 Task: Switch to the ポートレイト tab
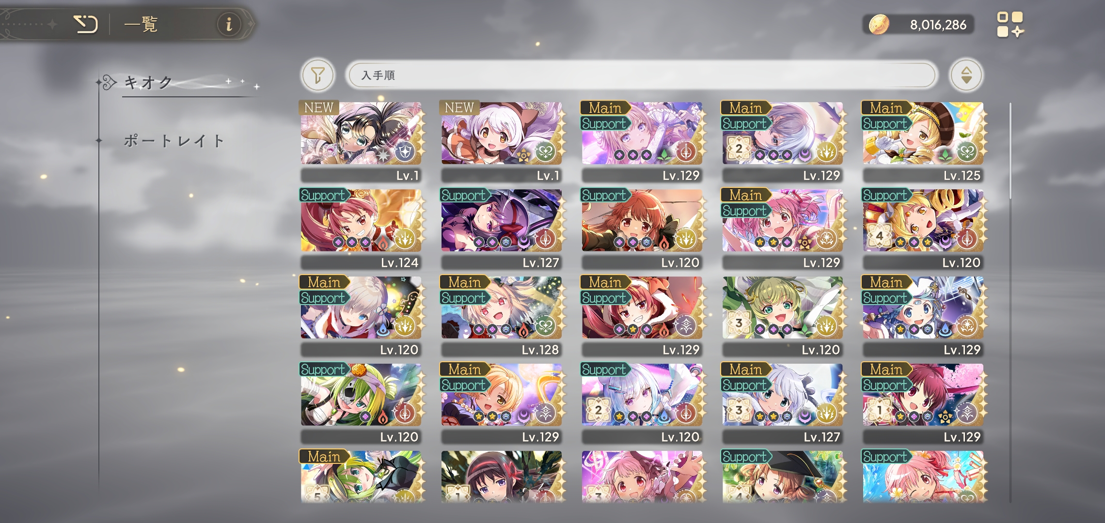click(x=174, y=141)
